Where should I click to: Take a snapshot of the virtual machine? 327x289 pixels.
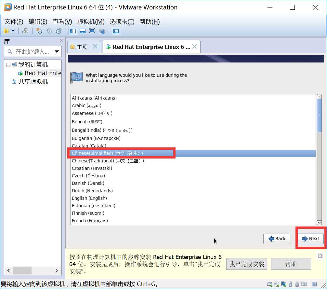pyautogui.click(x=39, y=31)
